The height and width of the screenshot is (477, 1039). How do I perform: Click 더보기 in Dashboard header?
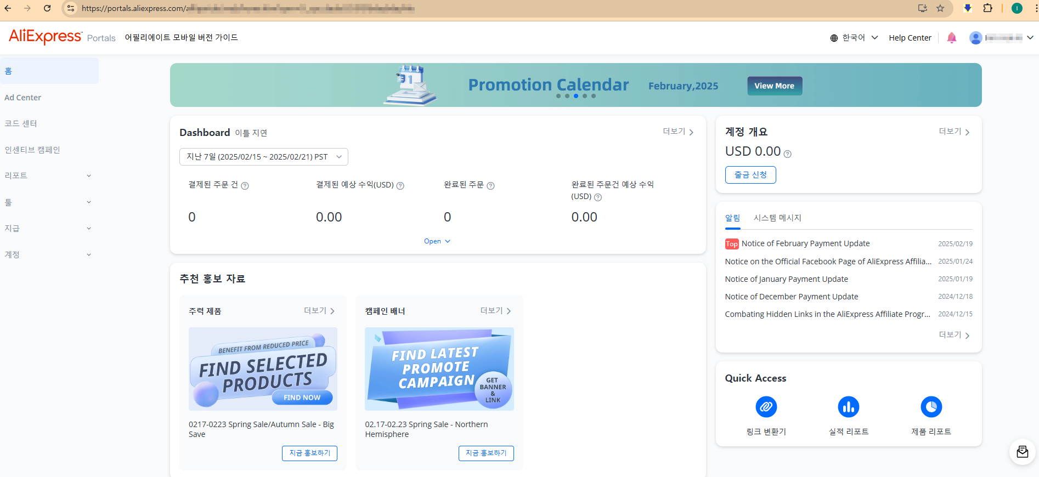[678, 132]
